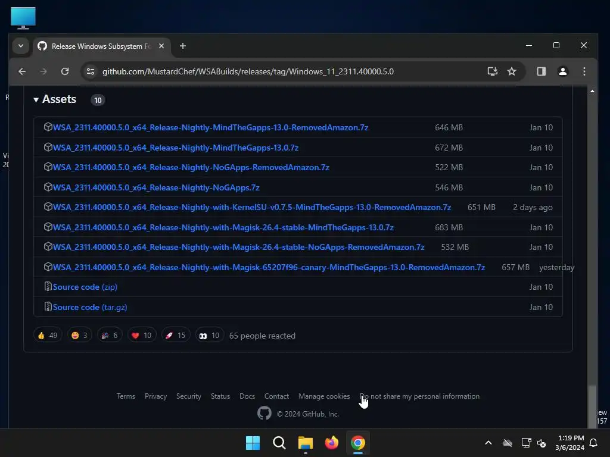610x457 pixels.
Task: Open the Security footer link
Action: click(189, 396)
